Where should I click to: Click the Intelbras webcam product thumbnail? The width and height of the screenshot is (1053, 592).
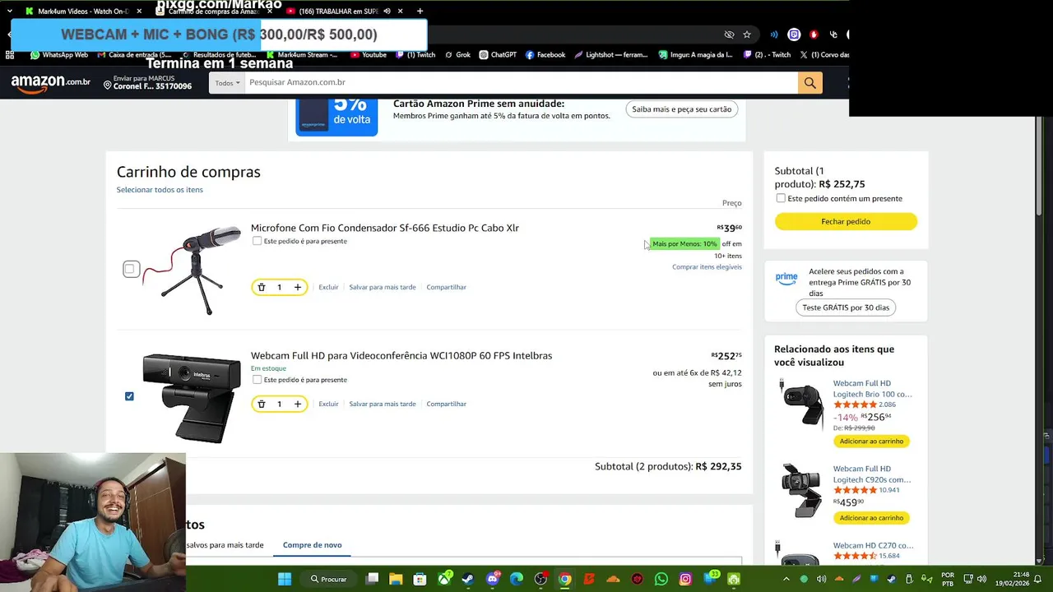pos(192,399)
